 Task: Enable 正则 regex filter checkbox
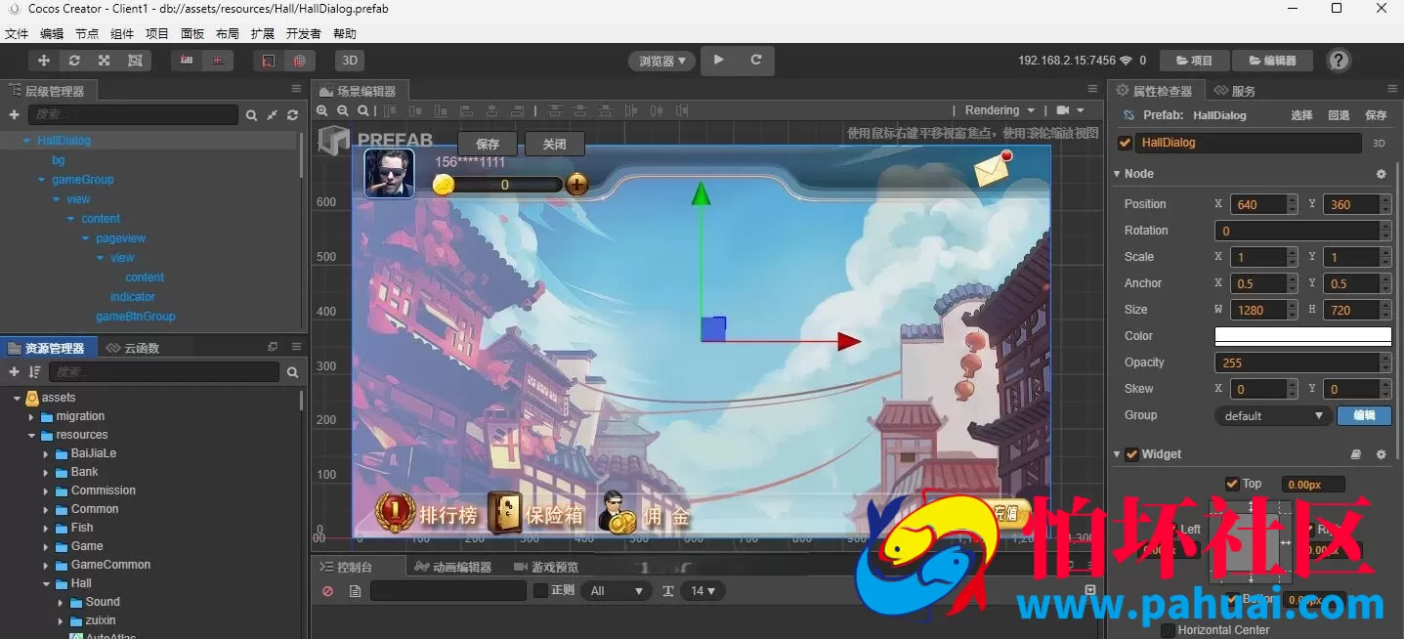[x=540, y=590]
